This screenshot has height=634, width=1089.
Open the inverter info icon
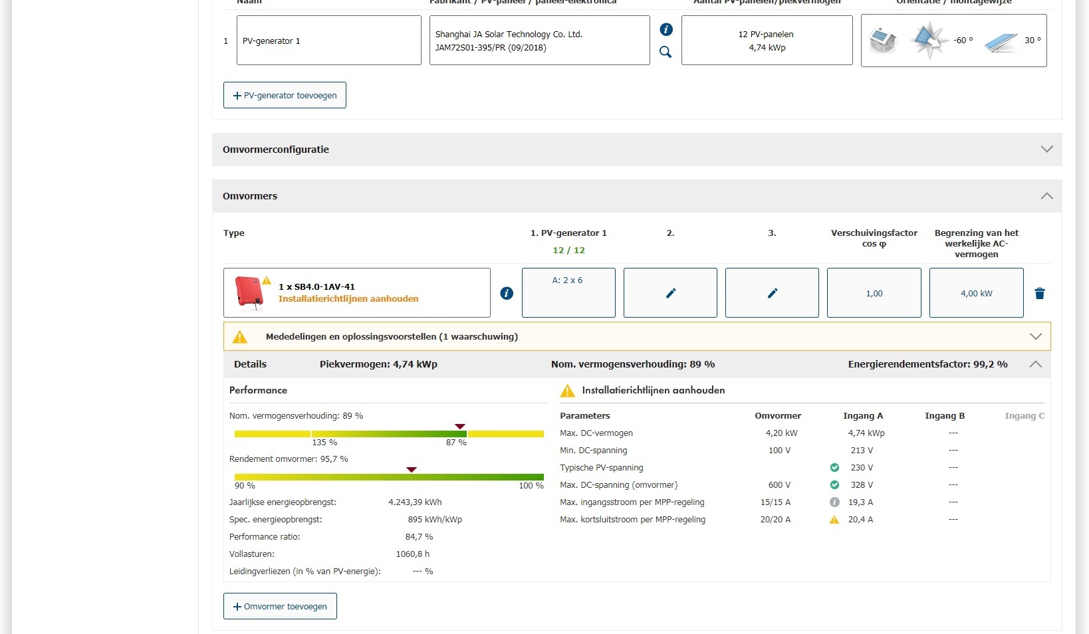(x=507, y=293)
